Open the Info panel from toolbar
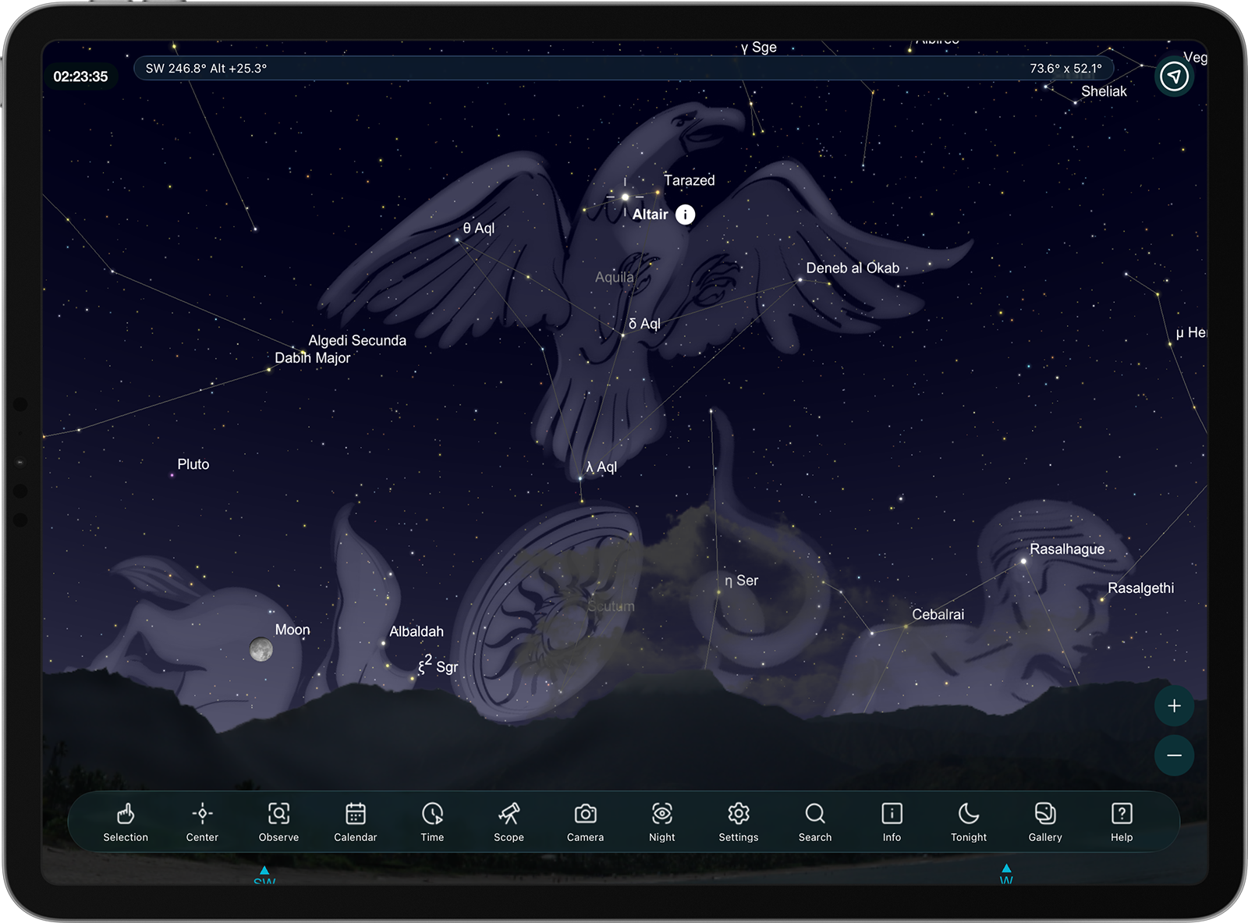Image resolution: width=1248 pixels, height=923 pixels. 892,822
